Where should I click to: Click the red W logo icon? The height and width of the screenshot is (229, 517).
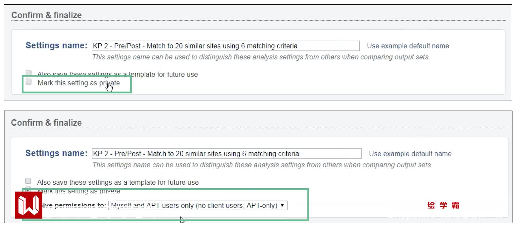29,205
